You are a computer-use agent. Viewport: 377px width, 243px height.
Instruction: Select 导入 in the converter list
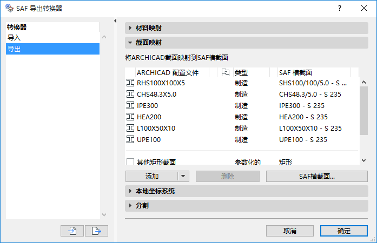pyautogui.click(x=52, y=38)
